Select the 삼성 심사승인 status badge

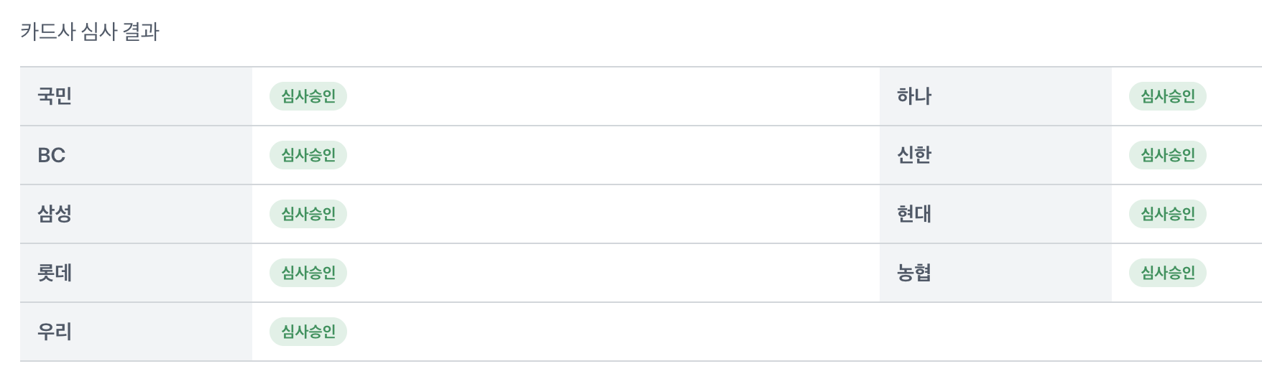point(308,214)
